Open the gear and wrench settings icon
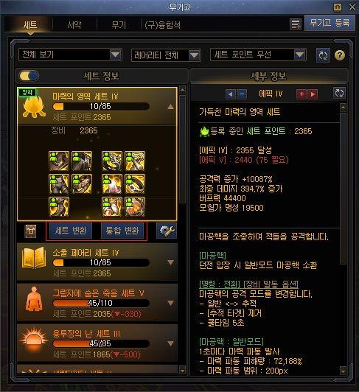The image size is (359, 392). [167, 231]
